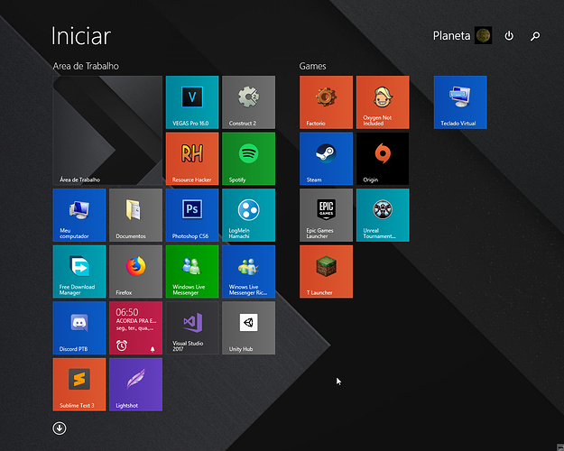Open Oxygen Not Included tile
Screen dimensions: 564x451
[383, 102]
